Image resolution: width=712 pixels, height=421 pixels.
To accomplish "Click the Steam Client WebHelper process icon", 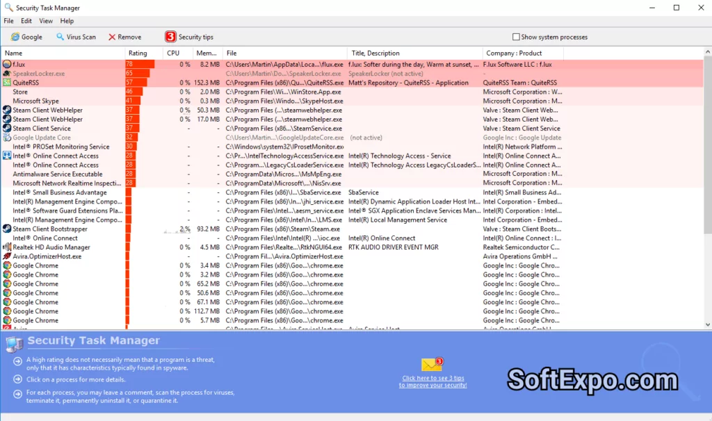I will [7, 110].
